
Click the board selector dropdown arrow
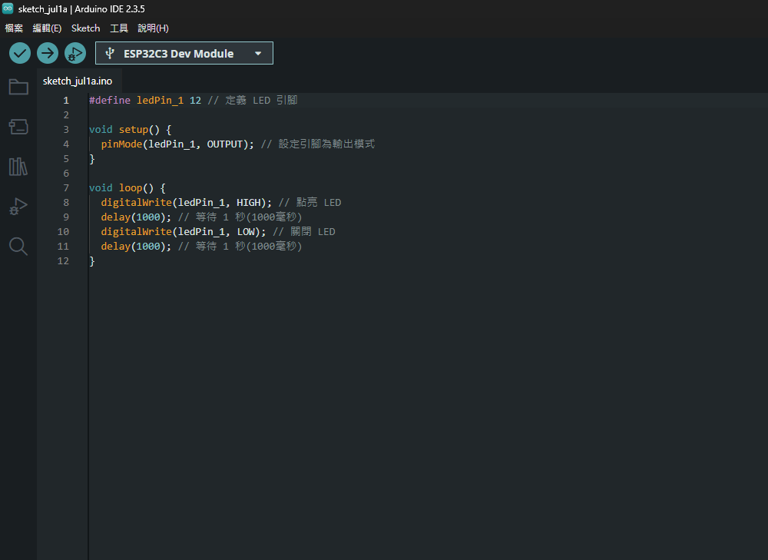coord(258,54)
